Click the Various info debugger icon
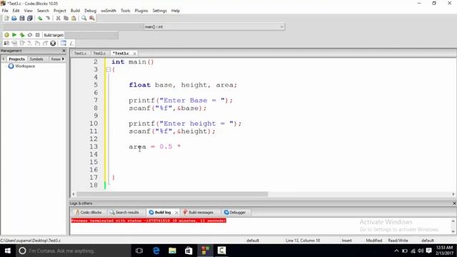 coord(71,44)
